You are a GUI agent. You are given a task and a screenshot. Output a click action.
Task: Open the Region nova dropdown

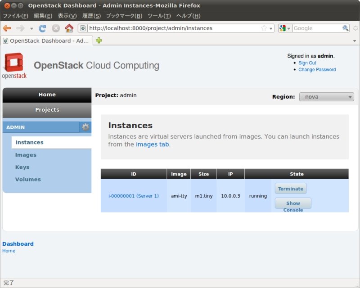pos(326,97)
